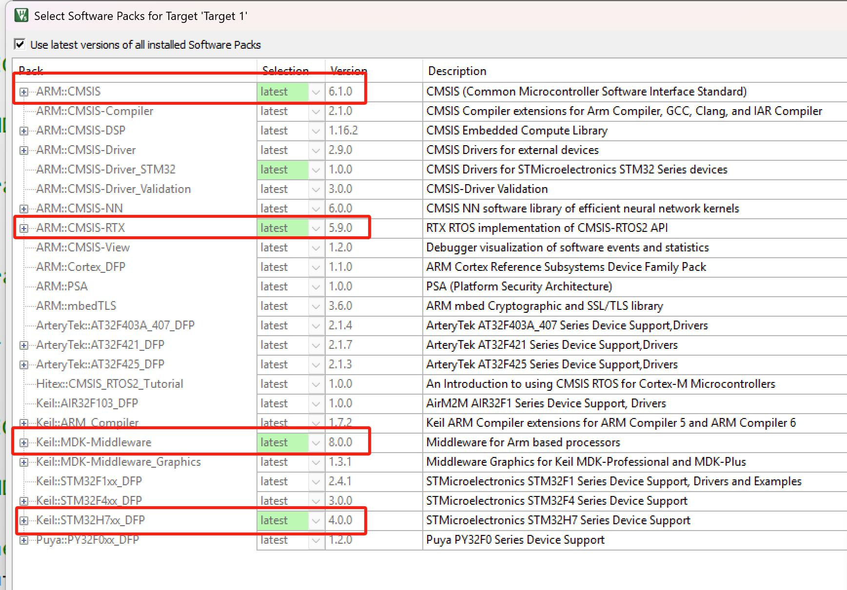Click description 'CMSIS Embedded Compute Library'

click(x=517, y=131)
